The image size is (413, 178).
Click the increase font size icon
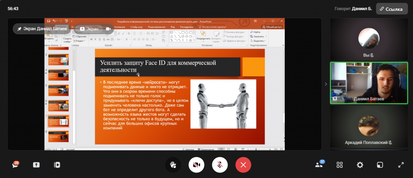coord(119,33)
